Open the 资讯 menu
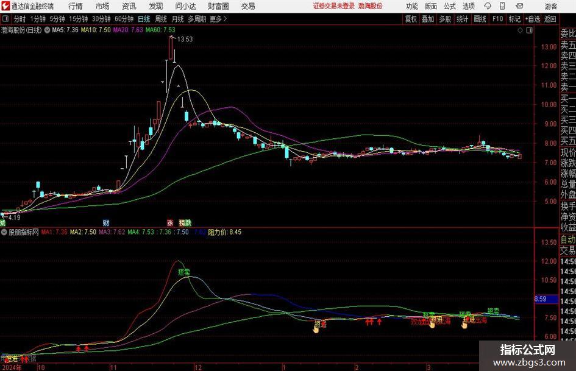This screenshot has height=371, width=576. pyautogui.click(x=129, y=6)
